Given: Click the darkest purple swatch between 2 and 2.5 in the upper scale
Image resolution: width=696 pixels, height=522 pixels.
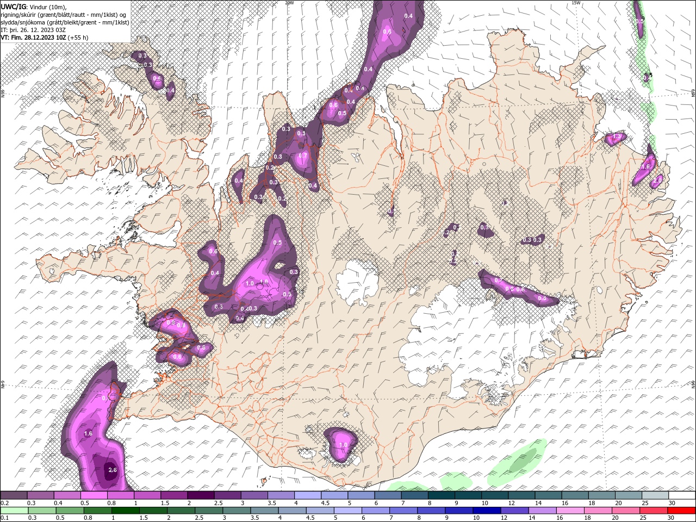Looking at the screenshot, I should [x=201, y=495].
